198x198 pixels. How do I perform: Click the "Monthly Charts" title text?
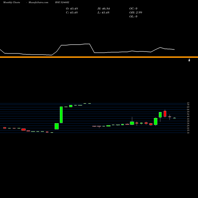[11, 2]
